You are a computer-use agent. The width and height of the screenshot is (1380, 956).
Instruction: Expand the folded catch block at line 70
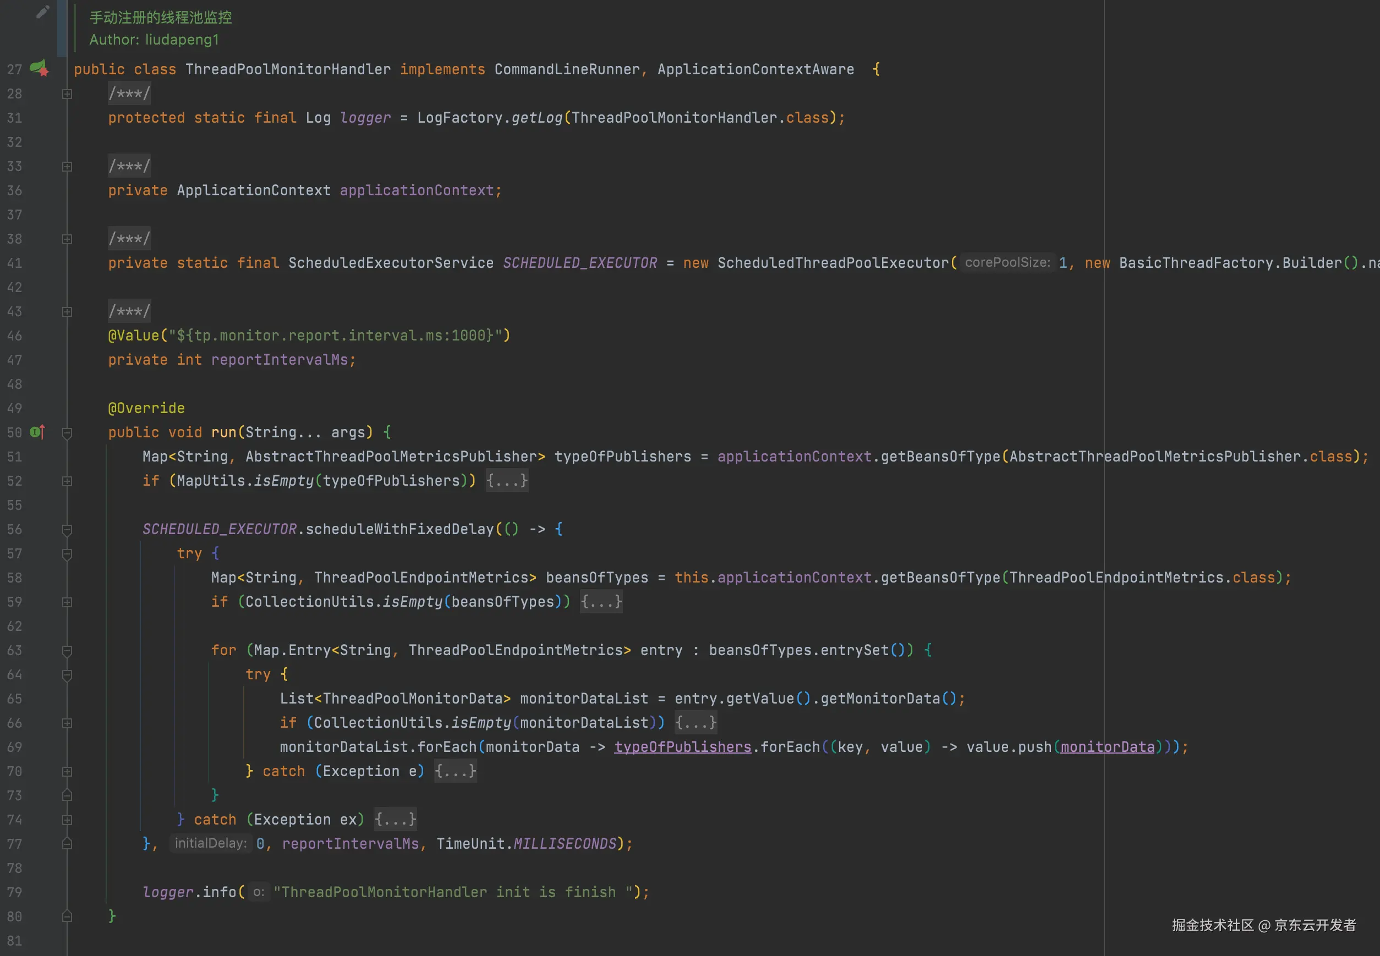coord(67,772)
